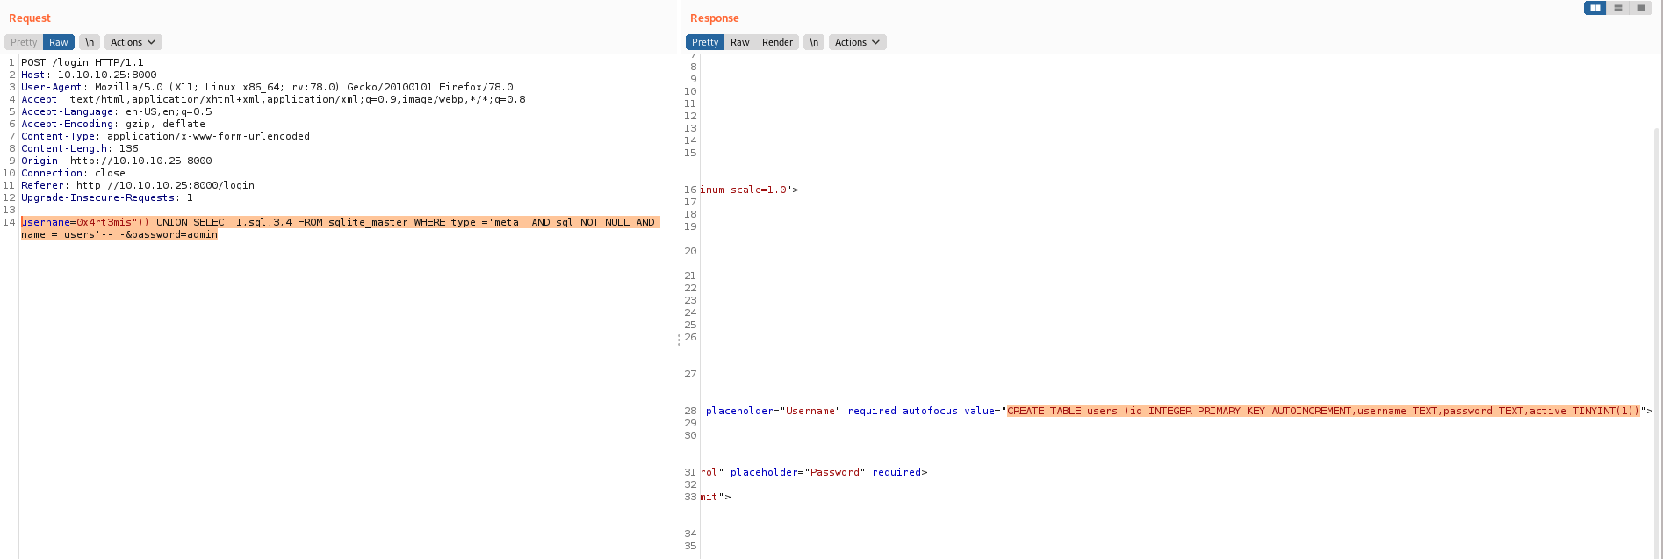Screen dimensions: 1663x559
Task: Click the Accept-Language header line
Action: point(117,111)
